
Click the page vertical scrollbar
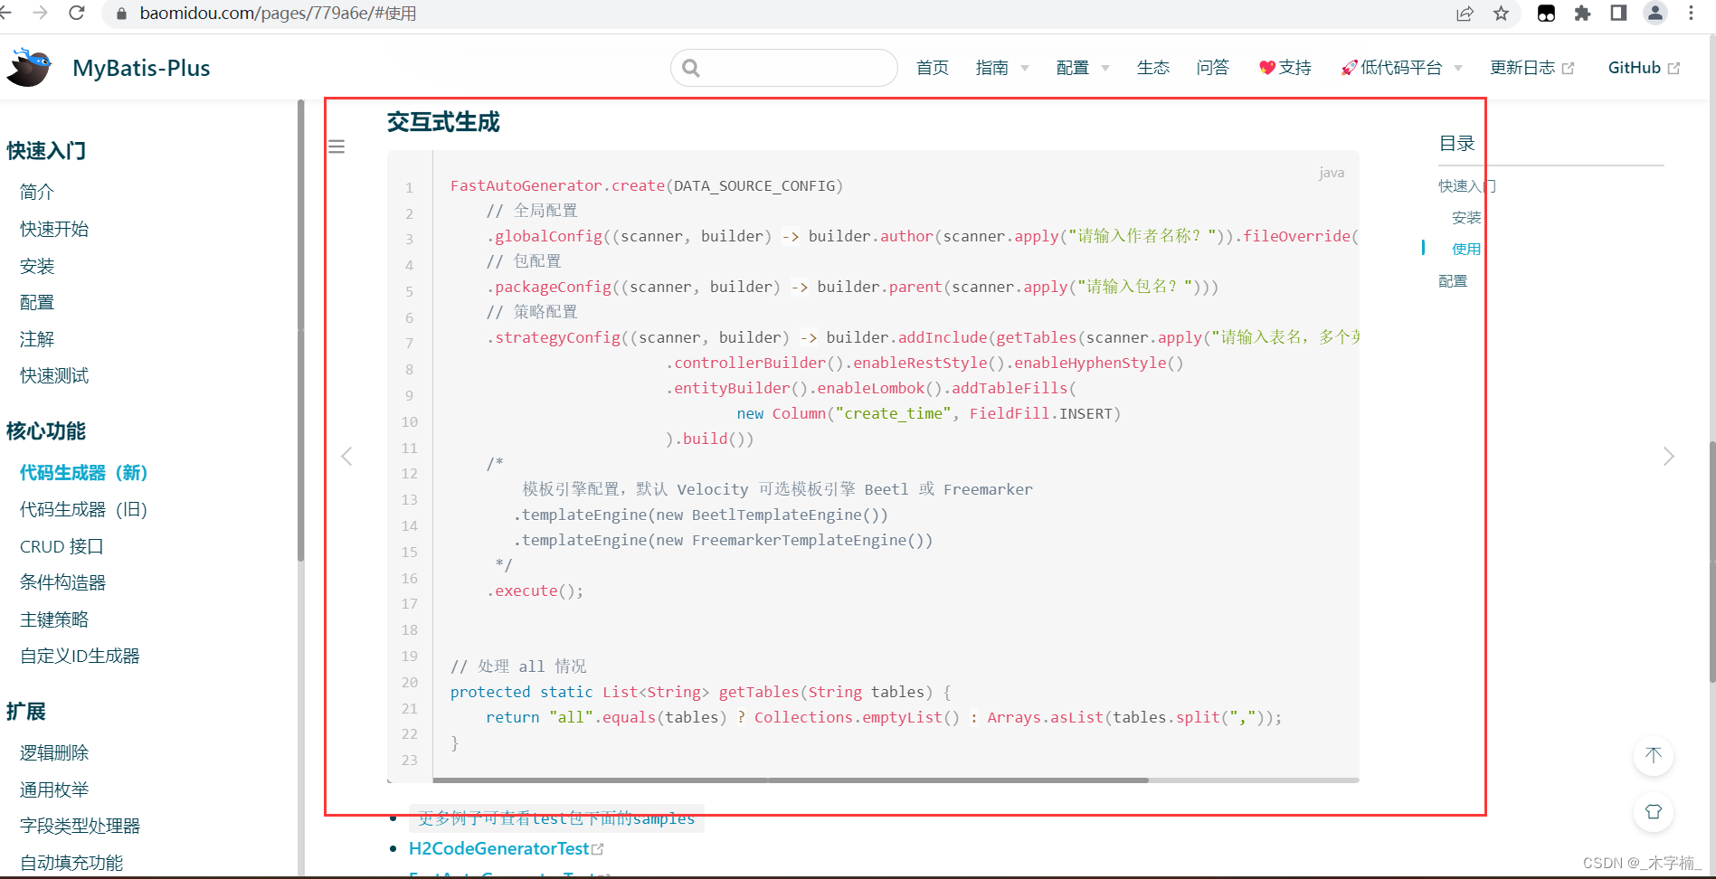(x=1712, y=561)
